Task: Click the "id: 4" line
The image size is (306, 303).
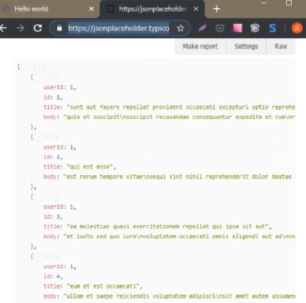Action: click(53, 277)
